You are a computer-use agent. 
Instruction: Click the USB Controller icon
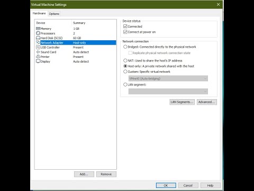click(38, 47)
